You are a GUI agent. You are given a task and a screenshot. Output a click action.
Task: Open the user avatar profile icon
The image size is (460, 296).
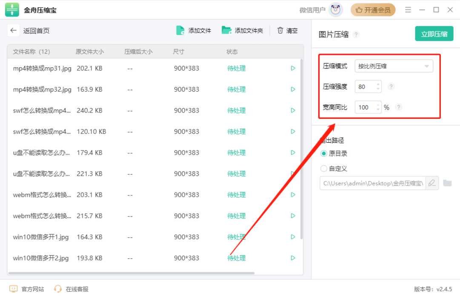pyautogui.click(x=336, y=10)
